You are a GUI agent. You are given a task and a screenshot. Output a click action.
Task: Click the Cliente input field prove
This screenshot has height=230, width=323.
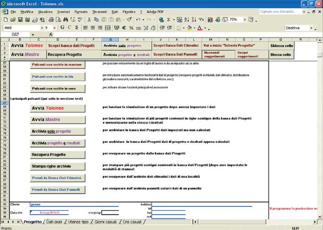[x=74, y=204]
